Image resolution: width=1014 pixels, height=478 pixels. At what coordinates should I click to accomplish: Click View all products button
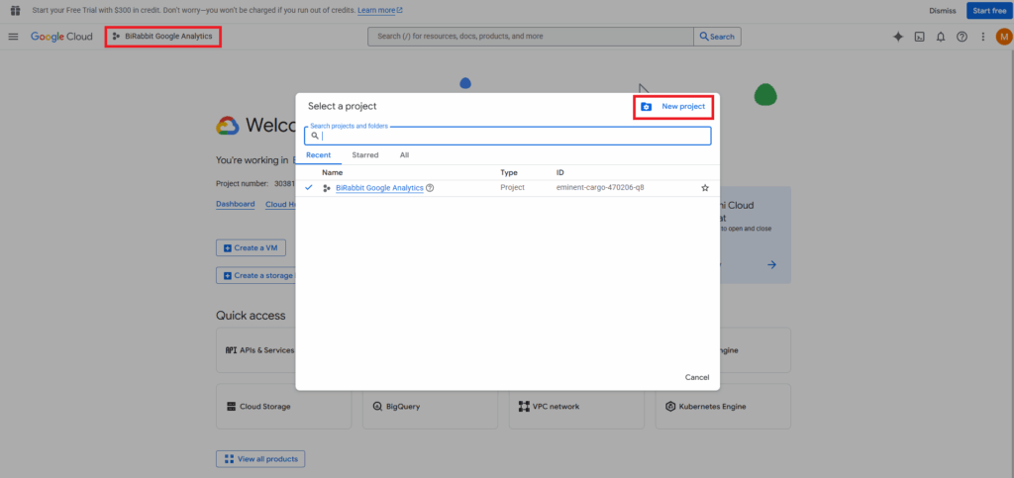(260, 459)
